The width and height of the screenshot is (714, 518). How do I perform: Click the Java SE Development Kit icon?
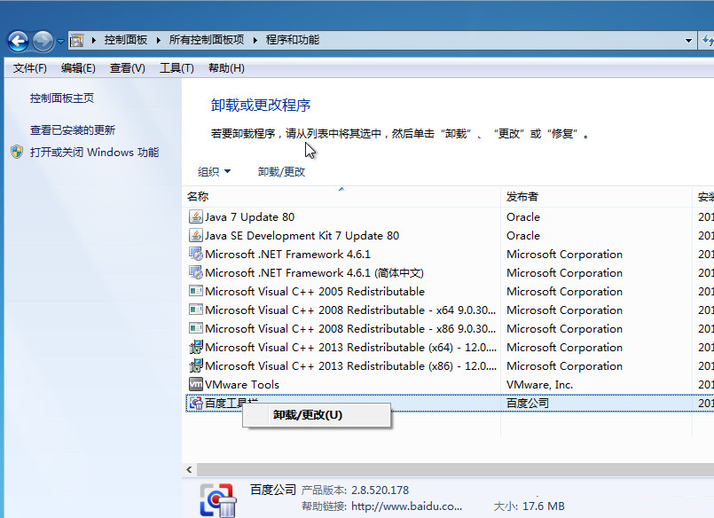click(196, 235)
